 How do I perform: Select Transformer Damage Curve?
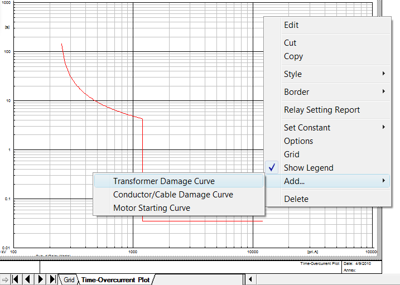163,181
